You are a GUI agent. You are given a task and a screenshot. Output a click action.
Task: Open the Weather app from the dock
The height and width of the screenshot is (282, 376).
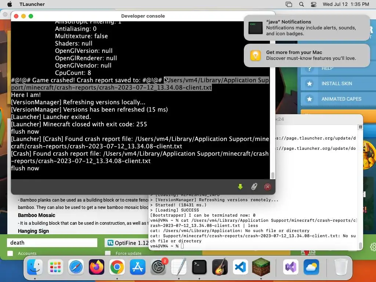coord(311,267)
